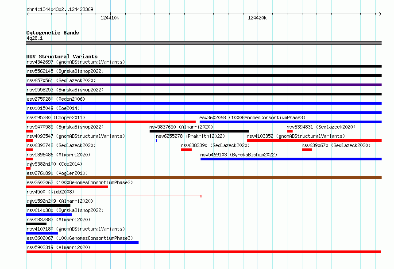Open variant nsv1015049 (Coe2014) label
The width and height of the screenshot is (394, 269).
[53, 108]
